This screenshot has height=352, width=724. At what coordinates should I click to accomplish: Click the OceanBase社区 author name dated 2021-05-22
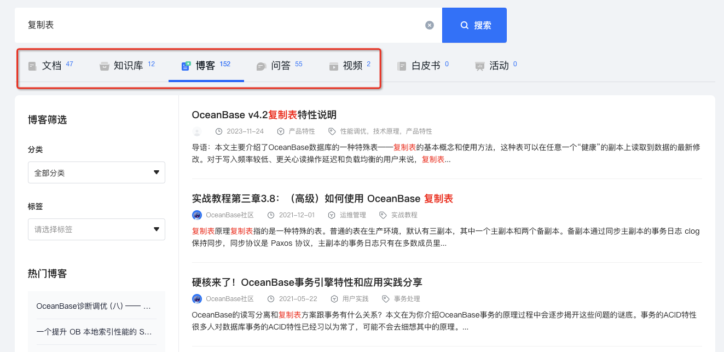(x=230, y=299)
